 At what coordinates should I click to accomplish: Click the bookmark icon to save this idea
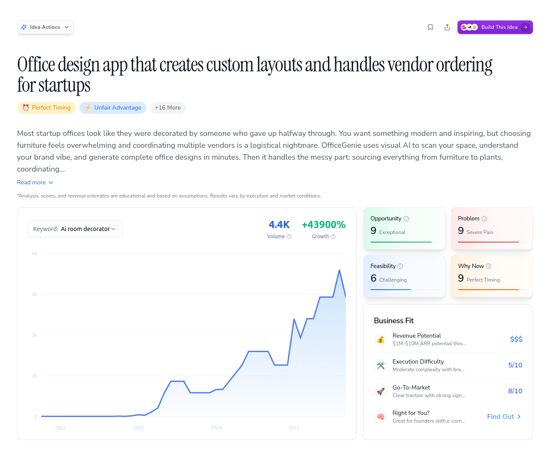430,27
